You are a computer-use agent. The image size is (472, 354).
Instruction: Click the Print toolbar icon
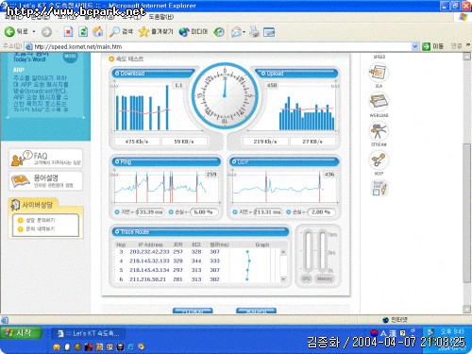coord(254,32)
